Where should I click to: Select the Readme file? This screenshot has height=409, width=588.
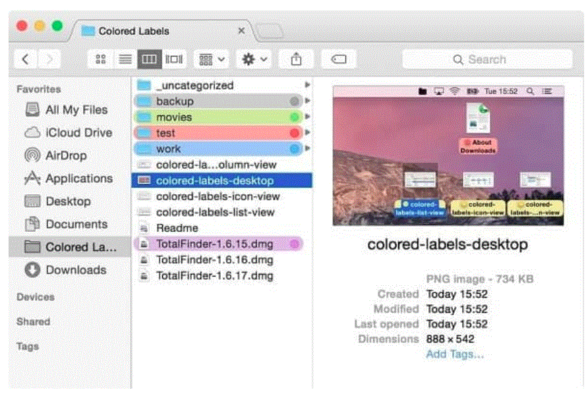click(222, 228)
